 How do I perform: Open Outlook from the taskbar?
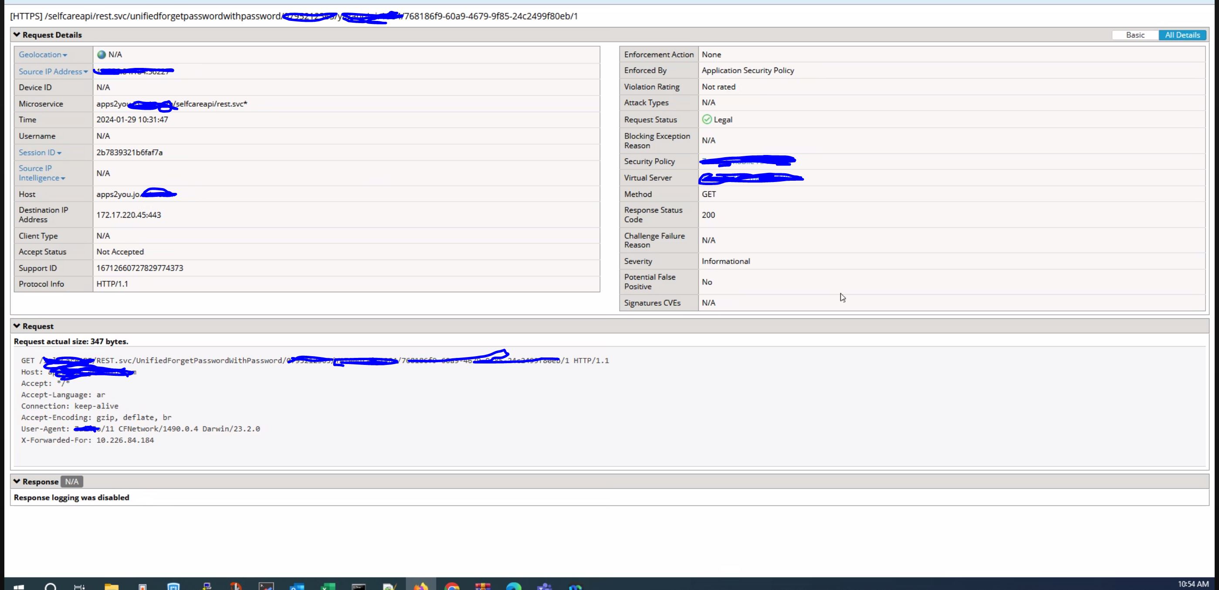coord(297,586)
